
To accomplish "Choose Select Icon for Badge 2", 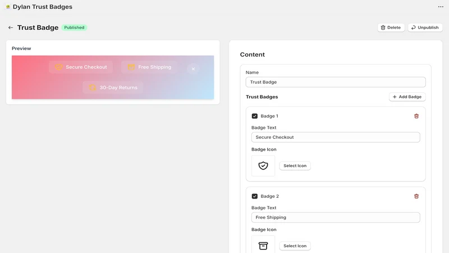I will click(x=295, y=246).
